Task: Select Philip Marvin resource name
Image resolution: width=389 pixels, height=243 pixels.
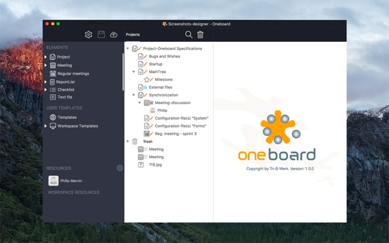Action: tap(71, 181)
